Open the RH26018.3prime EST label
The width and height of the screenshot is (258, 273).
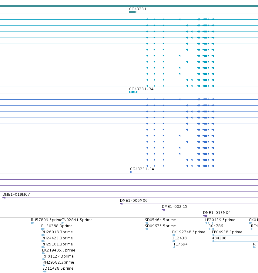point(57,232)
